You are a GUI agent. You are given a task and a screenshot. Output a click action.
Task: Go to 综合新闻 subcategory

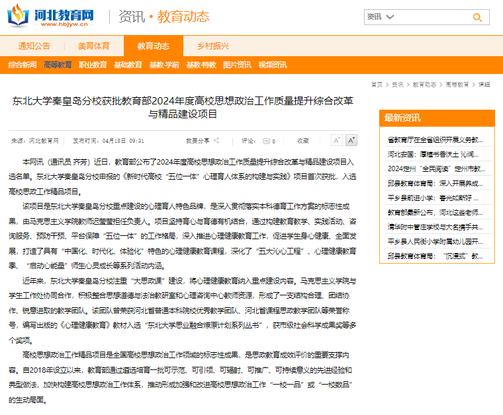pyautogui.click(x=23, y=65)
